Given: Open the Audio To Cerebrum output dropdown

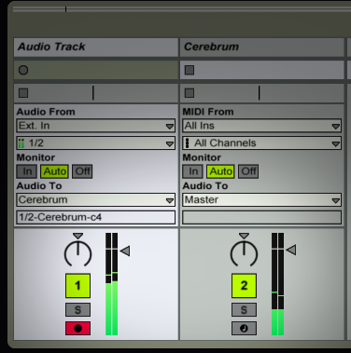Looking at the screenshot, I should (x=96, y=200).
